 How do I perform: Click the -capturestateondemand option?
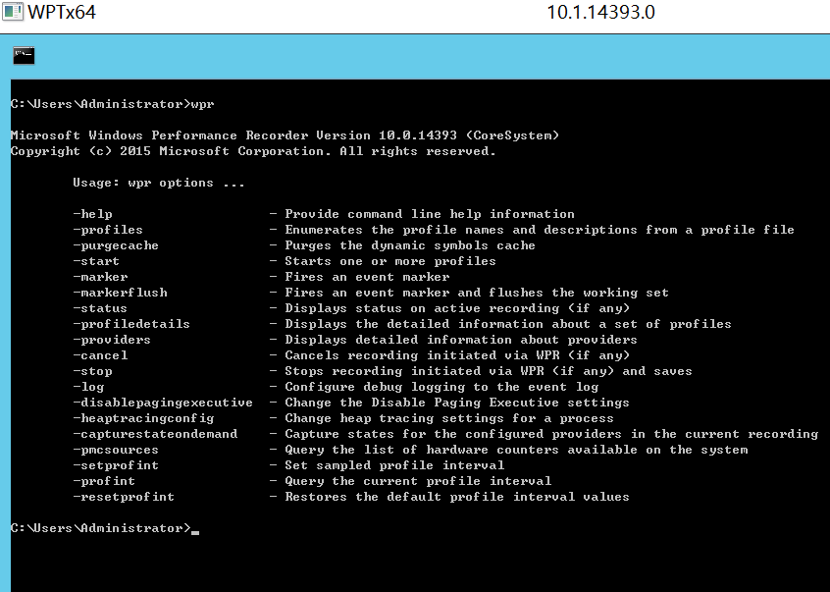coord(155,434)
